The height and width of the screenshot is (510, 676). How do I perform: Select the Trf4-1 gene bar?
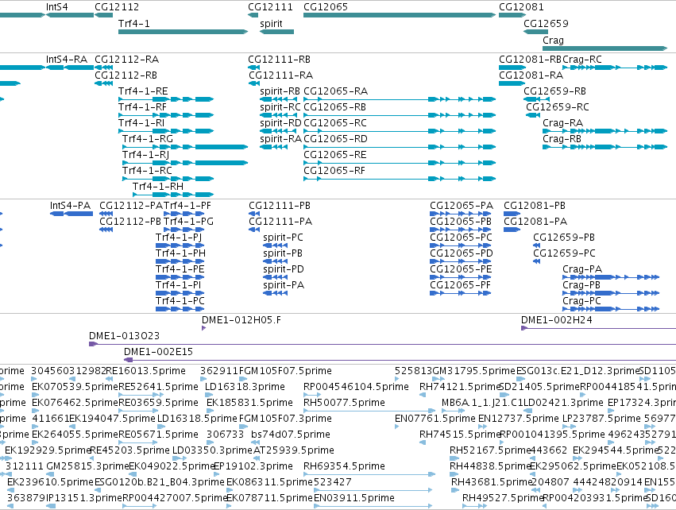(183, 32)
